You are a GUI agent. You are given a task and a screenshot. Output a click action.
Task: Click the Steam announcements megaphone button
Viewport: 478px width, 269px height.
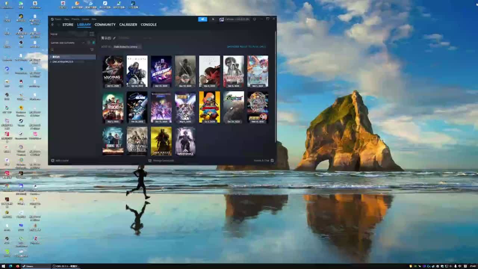click(202, 19)
